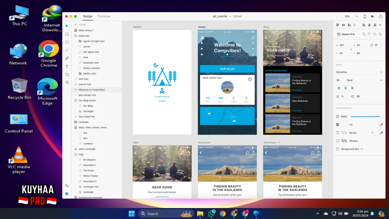Toggle the Layers panel icon
Image resolution: width=389 pixels, height=219 pixels.
pyautogui.click(x=67, y=194)
